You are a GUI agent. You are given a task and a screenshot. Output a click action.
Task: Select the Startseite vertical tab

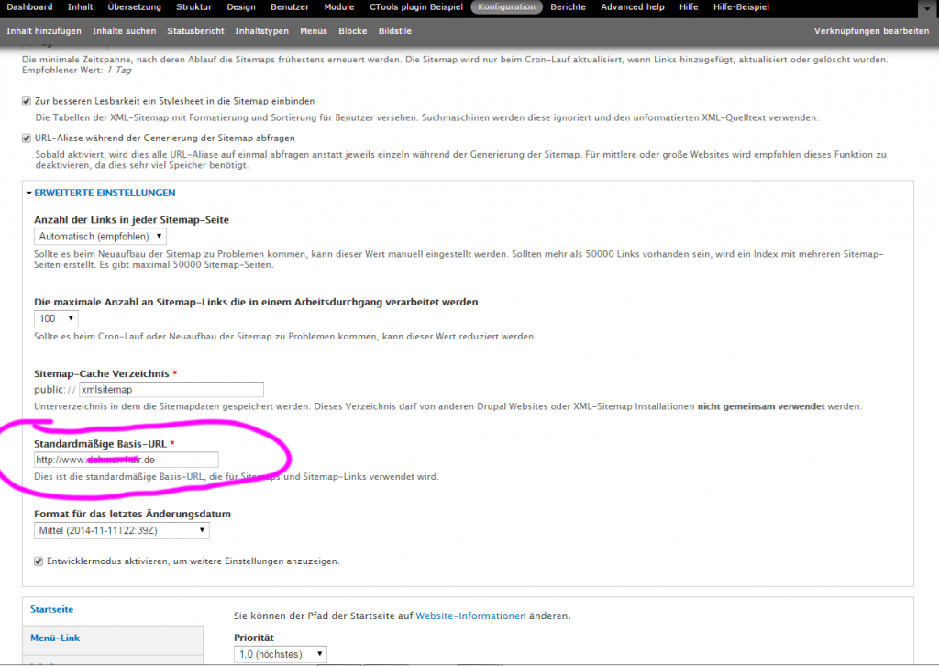[51, 609]
